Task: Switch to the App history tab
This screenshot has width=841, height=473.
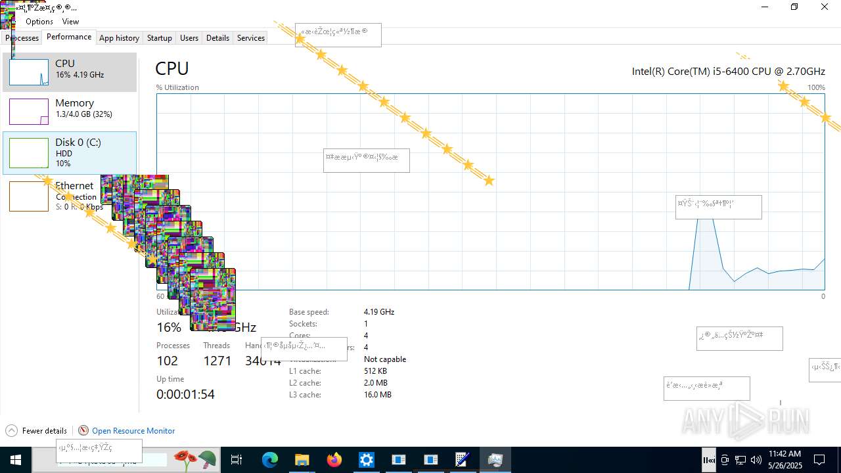Action: (x=119, y=38)
